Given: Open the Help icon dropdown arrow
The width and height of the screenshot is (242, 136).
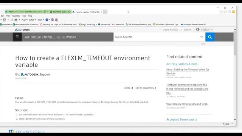Looking at the screenshot, I should [49, 20].
